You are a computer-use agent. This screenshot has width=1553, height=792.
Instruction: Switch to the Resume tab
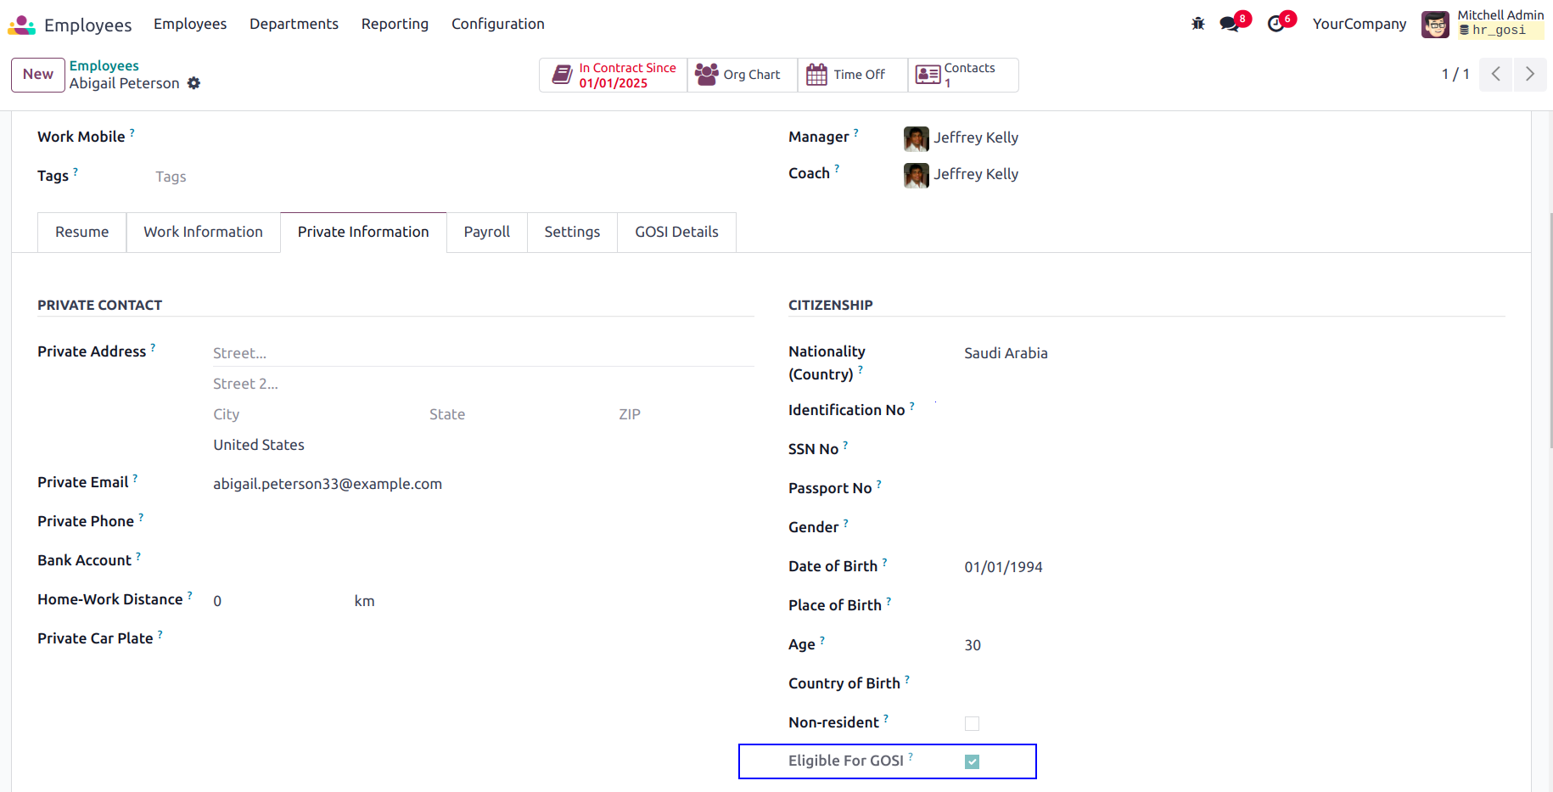[x=82, y=233]
